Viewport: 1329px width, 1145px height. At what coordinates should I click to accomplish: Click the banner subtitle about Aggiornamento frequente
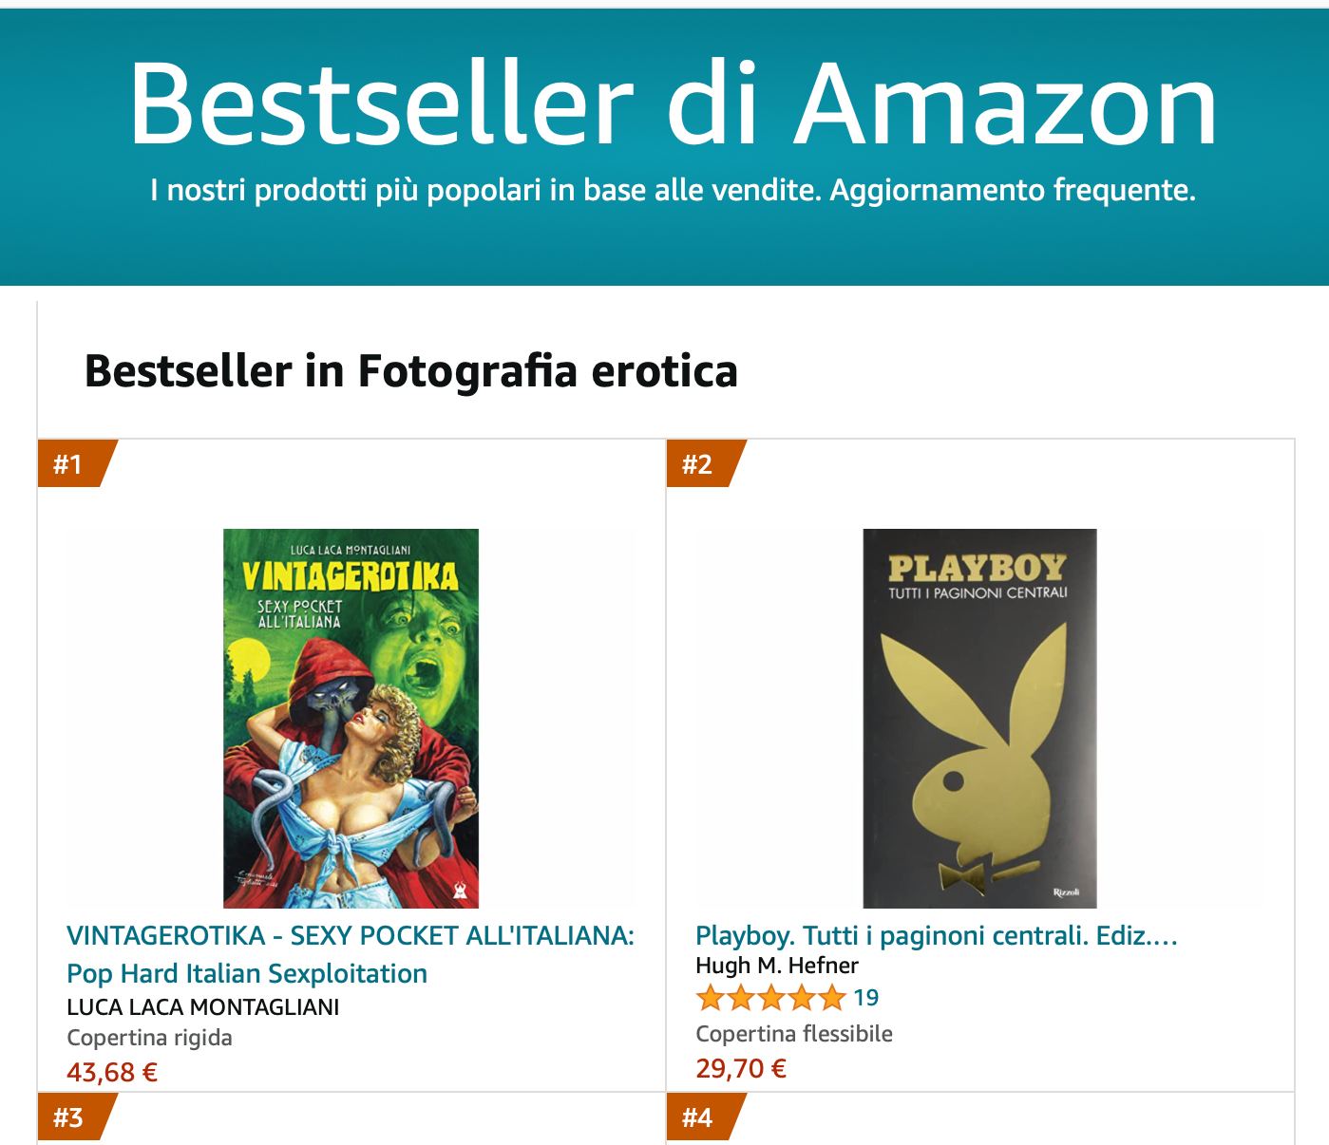673,191
